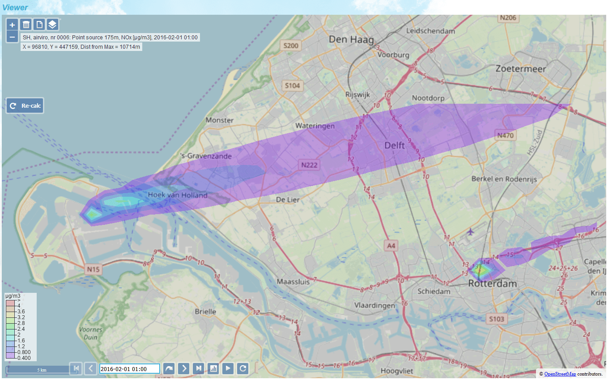Step back one time step

tap(91, 368)
